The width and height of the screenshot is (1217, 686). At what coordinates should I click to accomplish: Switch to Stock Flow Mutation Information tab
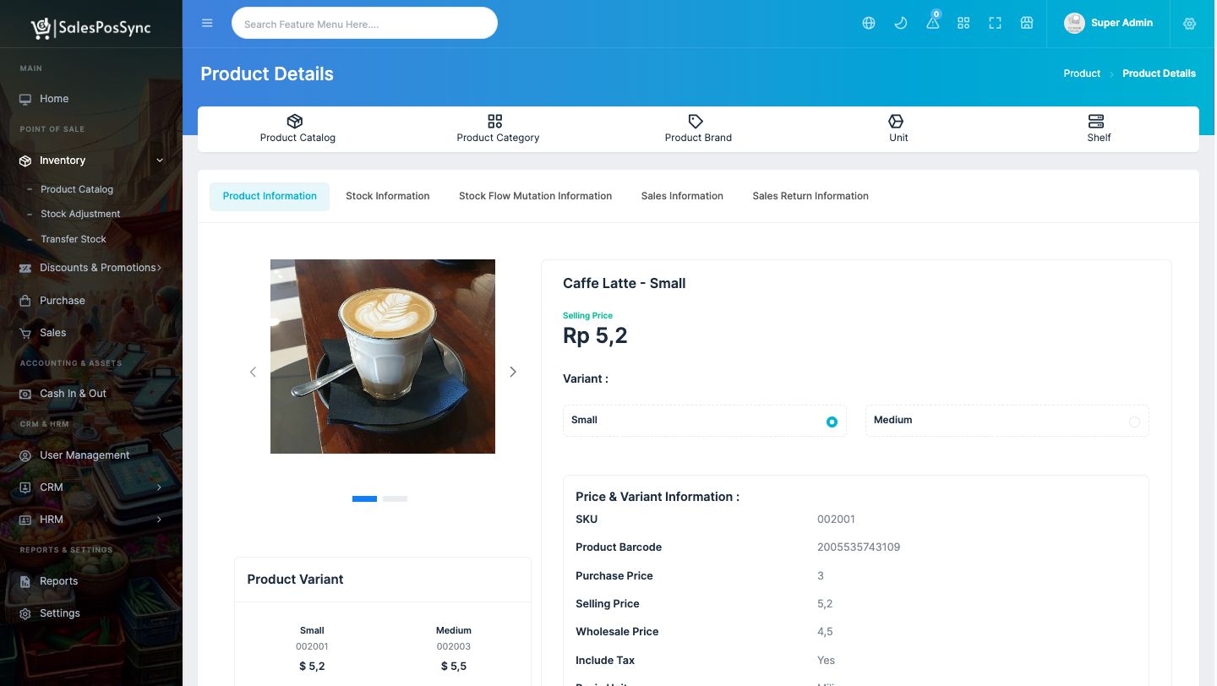click(535, 196)
